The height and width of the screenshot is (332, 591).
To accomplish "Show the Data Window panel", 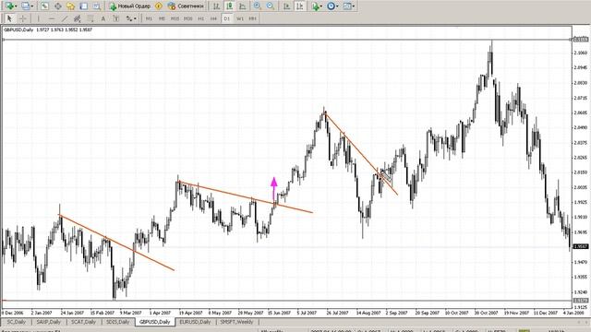I will click(x=57, y=6).
